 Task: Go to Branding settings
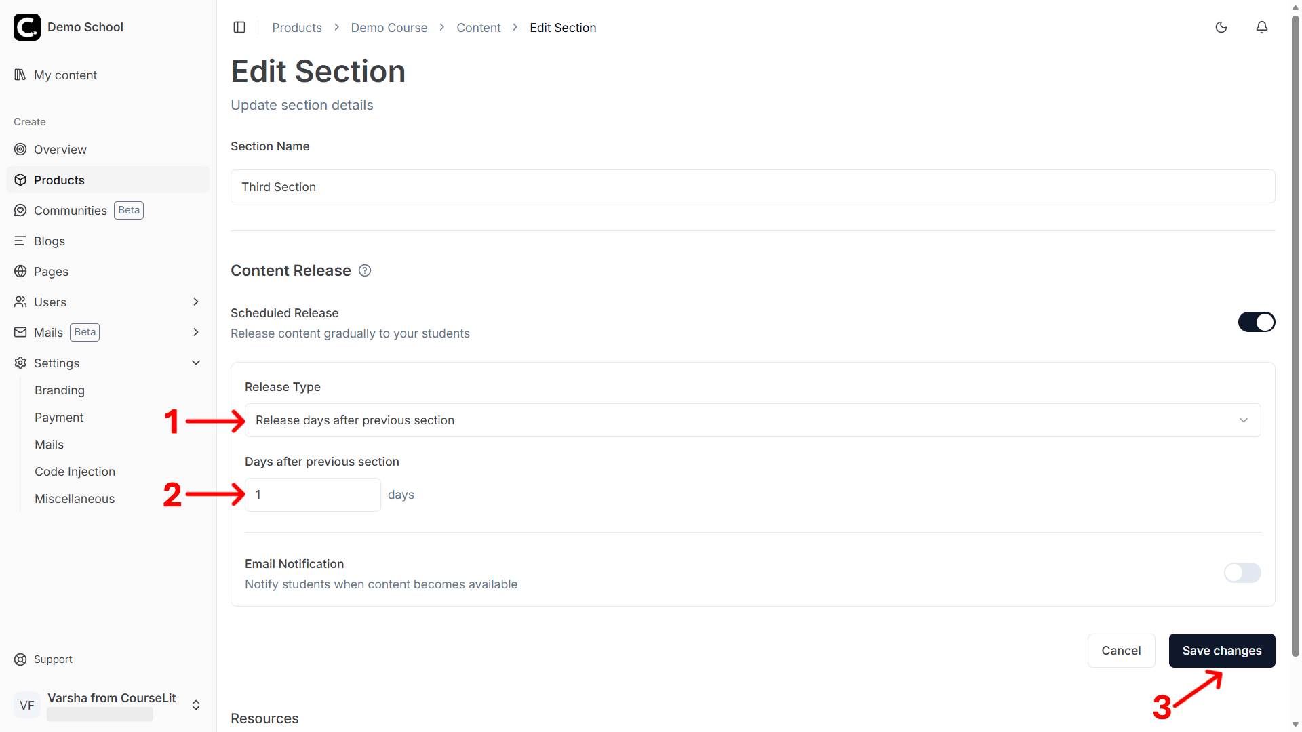60,390
